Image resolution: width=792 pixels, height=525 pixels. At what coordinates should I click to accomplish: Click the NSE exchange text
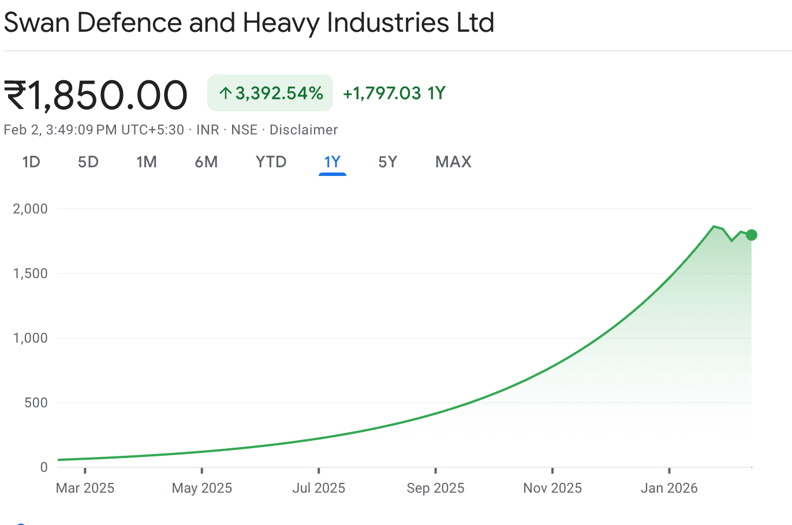tap(244, 130)
